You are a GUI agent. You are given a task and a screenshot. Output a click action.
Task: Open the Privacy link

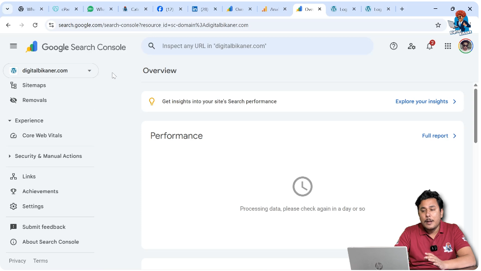coord(17,261)
